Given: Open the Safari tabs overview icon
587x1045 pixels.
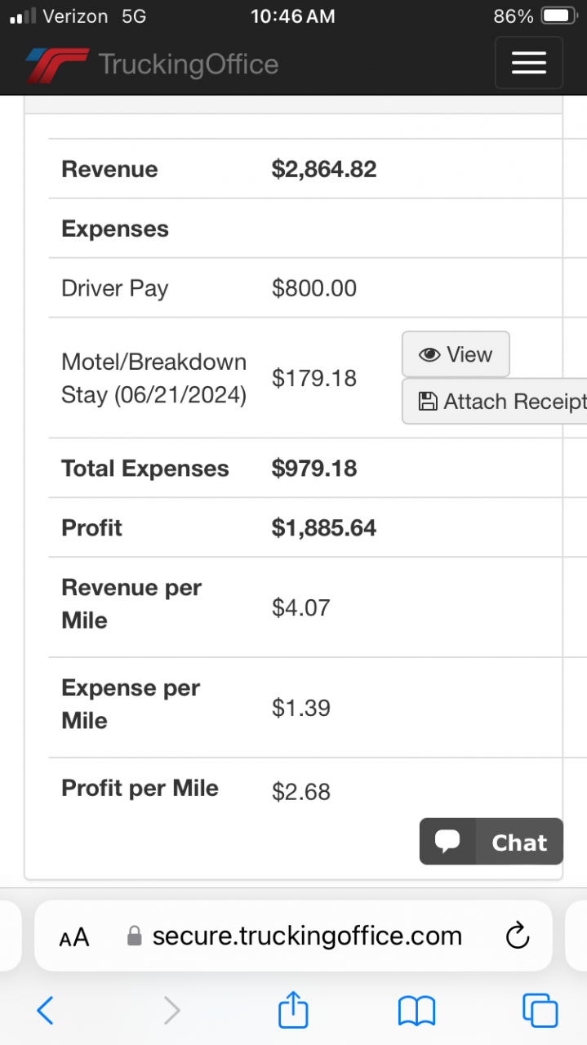Looking at the screenshot, I should (540, 1012).
